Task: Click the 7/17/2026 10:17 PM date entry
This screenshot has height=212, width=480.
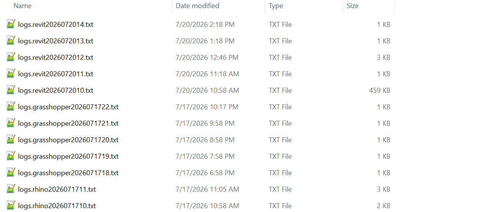Action: pos(207,107)
